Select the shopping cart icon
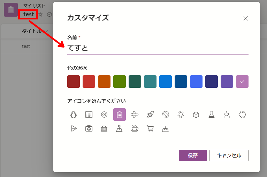 tap(150, 129)
